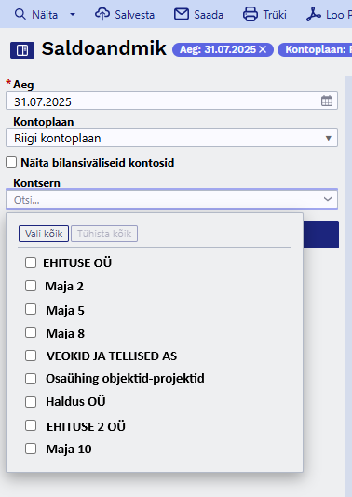
Task: Collapse the Kontsern dropdown chevron
Action: (328, 199)
